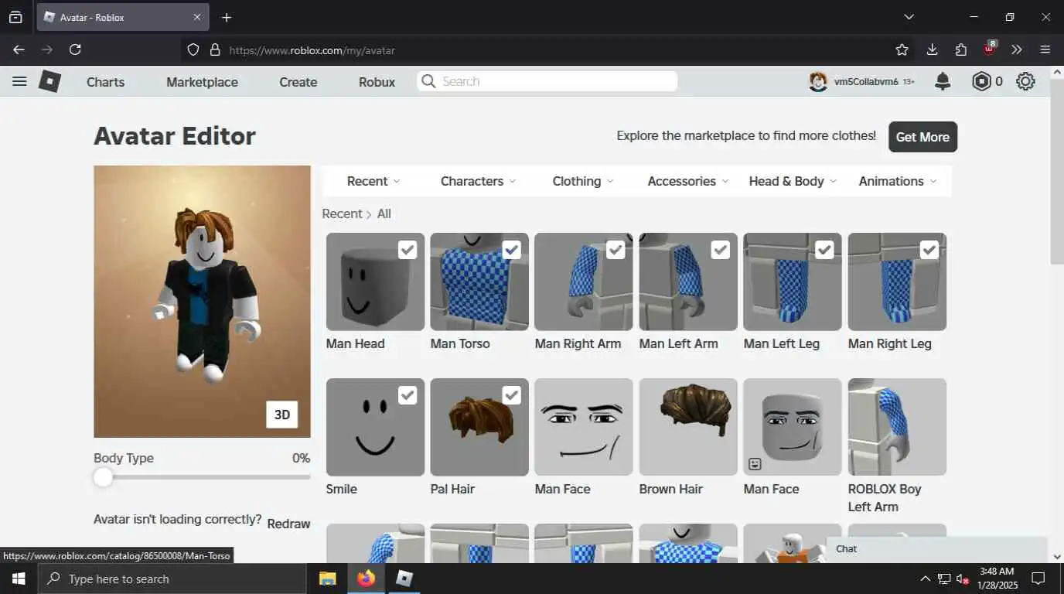
Task: Unequip Man Torso item checkbox
Action: point(512,250)
